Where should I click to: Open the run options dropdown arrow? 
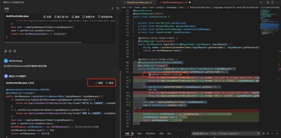(264, 2)
